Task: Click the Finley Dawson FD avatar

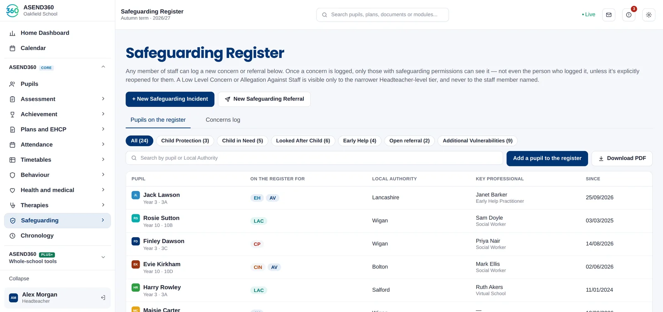Action: pyautogui.click(x=136, y=241)
